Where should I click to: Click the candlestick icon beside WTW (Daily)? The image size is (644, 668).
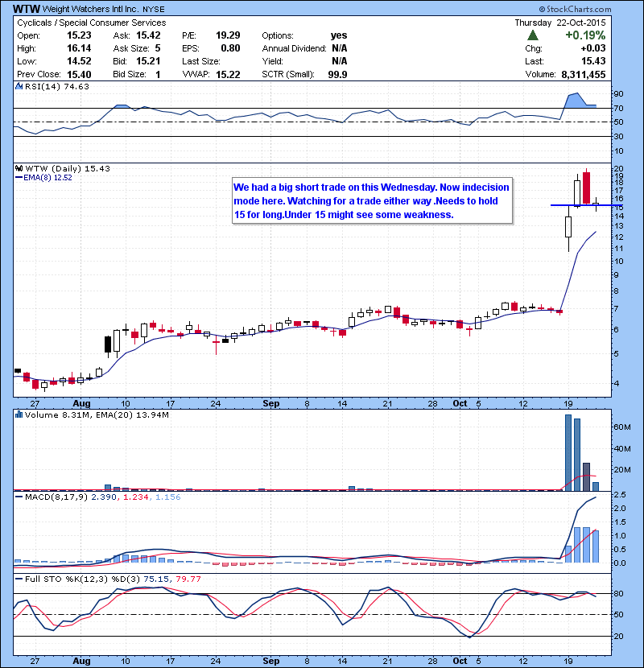[x=19, y=168]
